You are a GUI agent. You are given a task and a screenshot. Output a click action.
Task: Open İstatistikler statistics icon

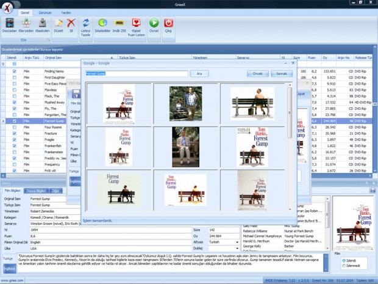pyautogui.click(x=102, y=23)
